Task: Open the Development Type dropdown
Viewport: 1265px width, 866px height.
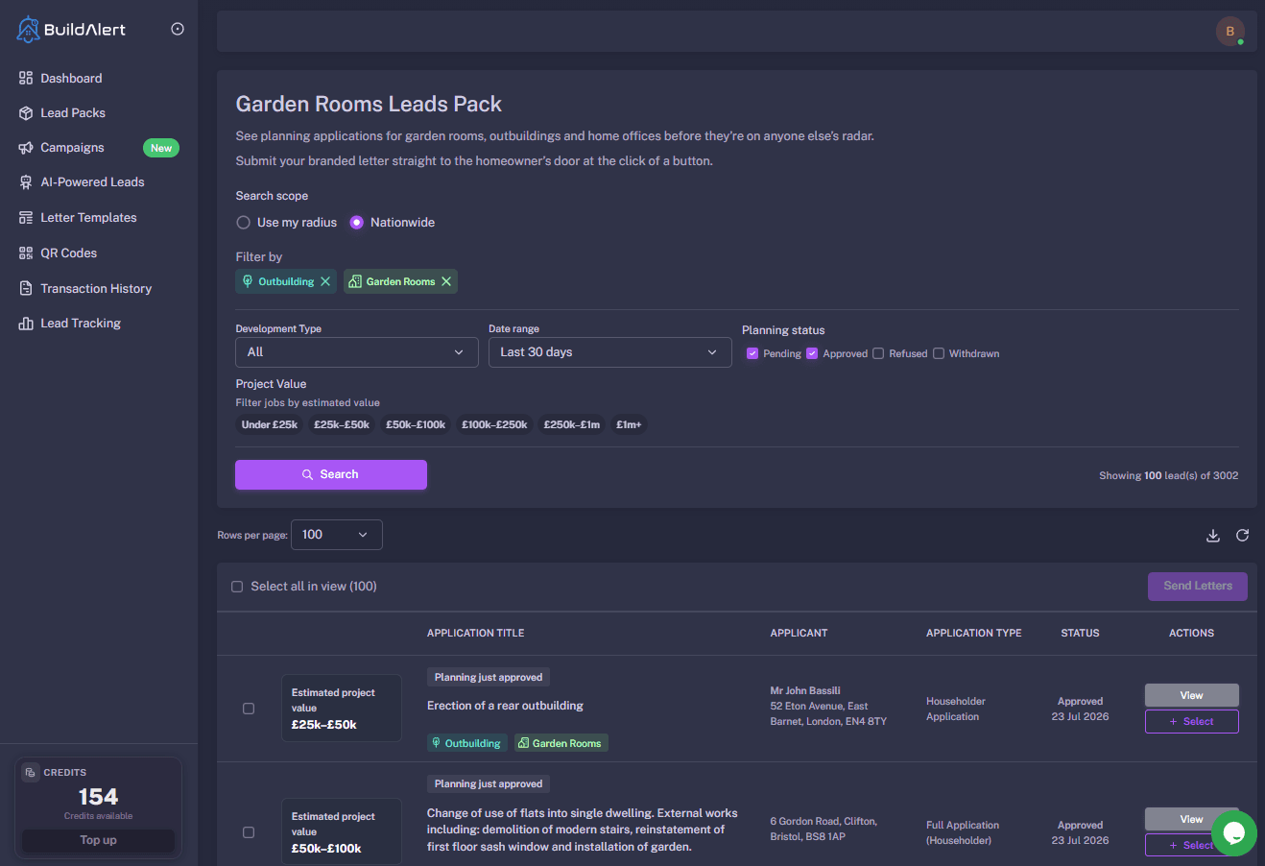Action: tap(357, 352)
